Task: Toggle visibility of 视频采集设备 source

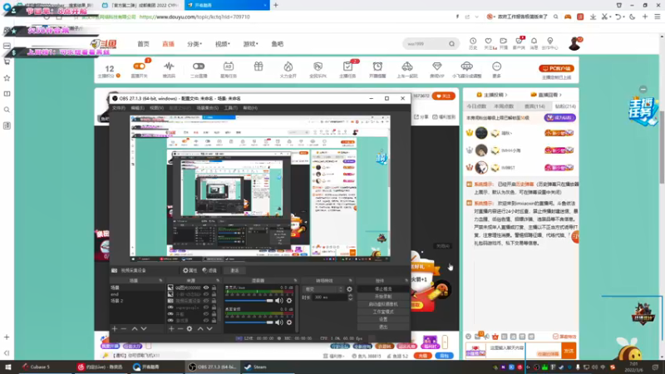Action: click(206, 301)
